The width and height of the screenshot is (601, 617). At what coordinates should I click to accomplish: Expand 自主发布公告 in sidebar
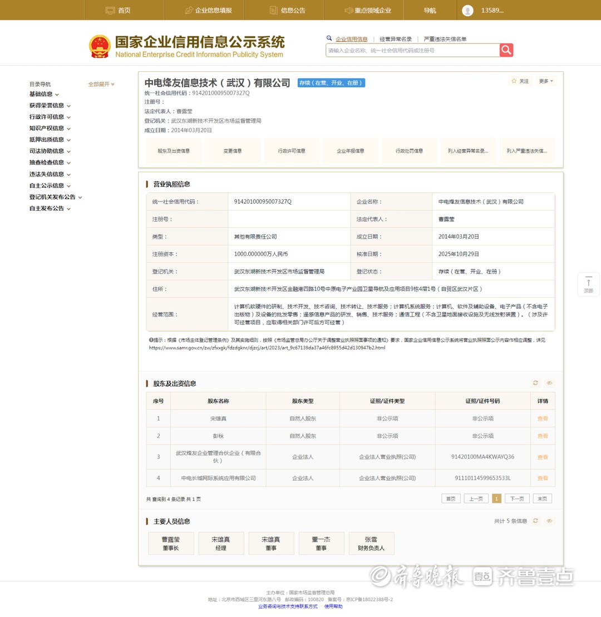click(50, 209)
